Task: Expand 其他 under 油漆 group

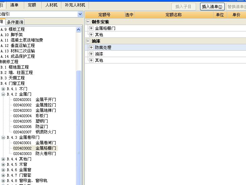Action: pyautogui.click(x=91, y=60)
